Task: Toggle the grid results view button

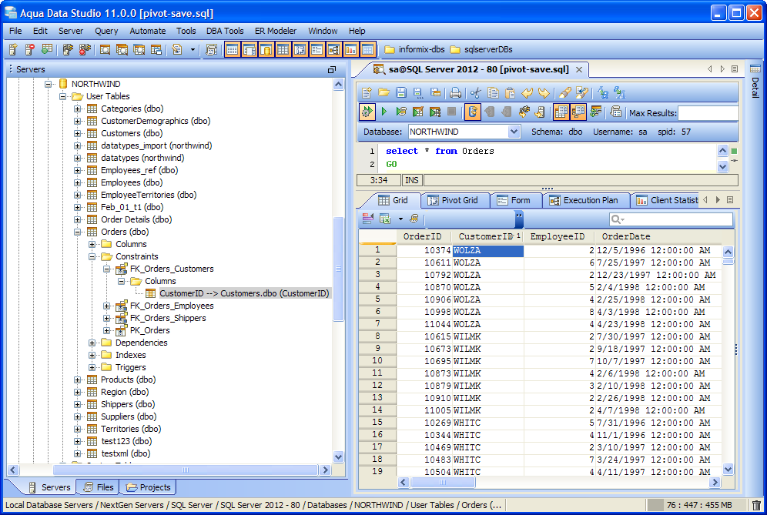Action: pos(561,112)
